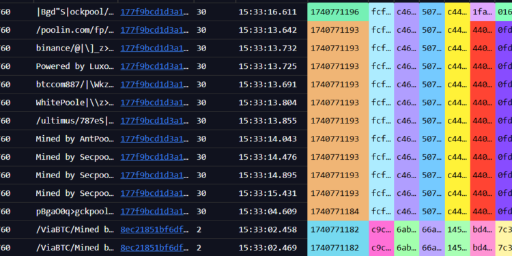
Task: Select the Mined by AntPoo row
Action: (x=256, y=139)
